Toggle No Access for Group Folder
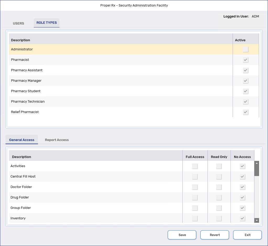 pyautogui.click(x=242, y=208)
